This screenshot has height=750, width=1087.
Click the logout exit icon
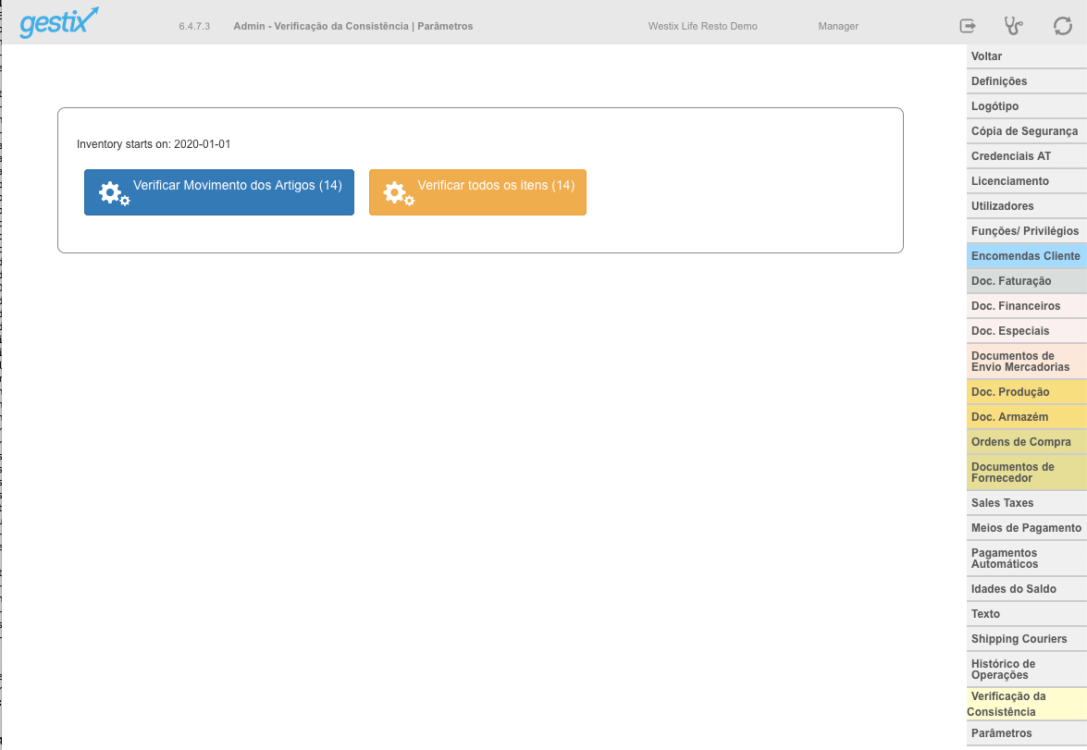coord(968,26)
